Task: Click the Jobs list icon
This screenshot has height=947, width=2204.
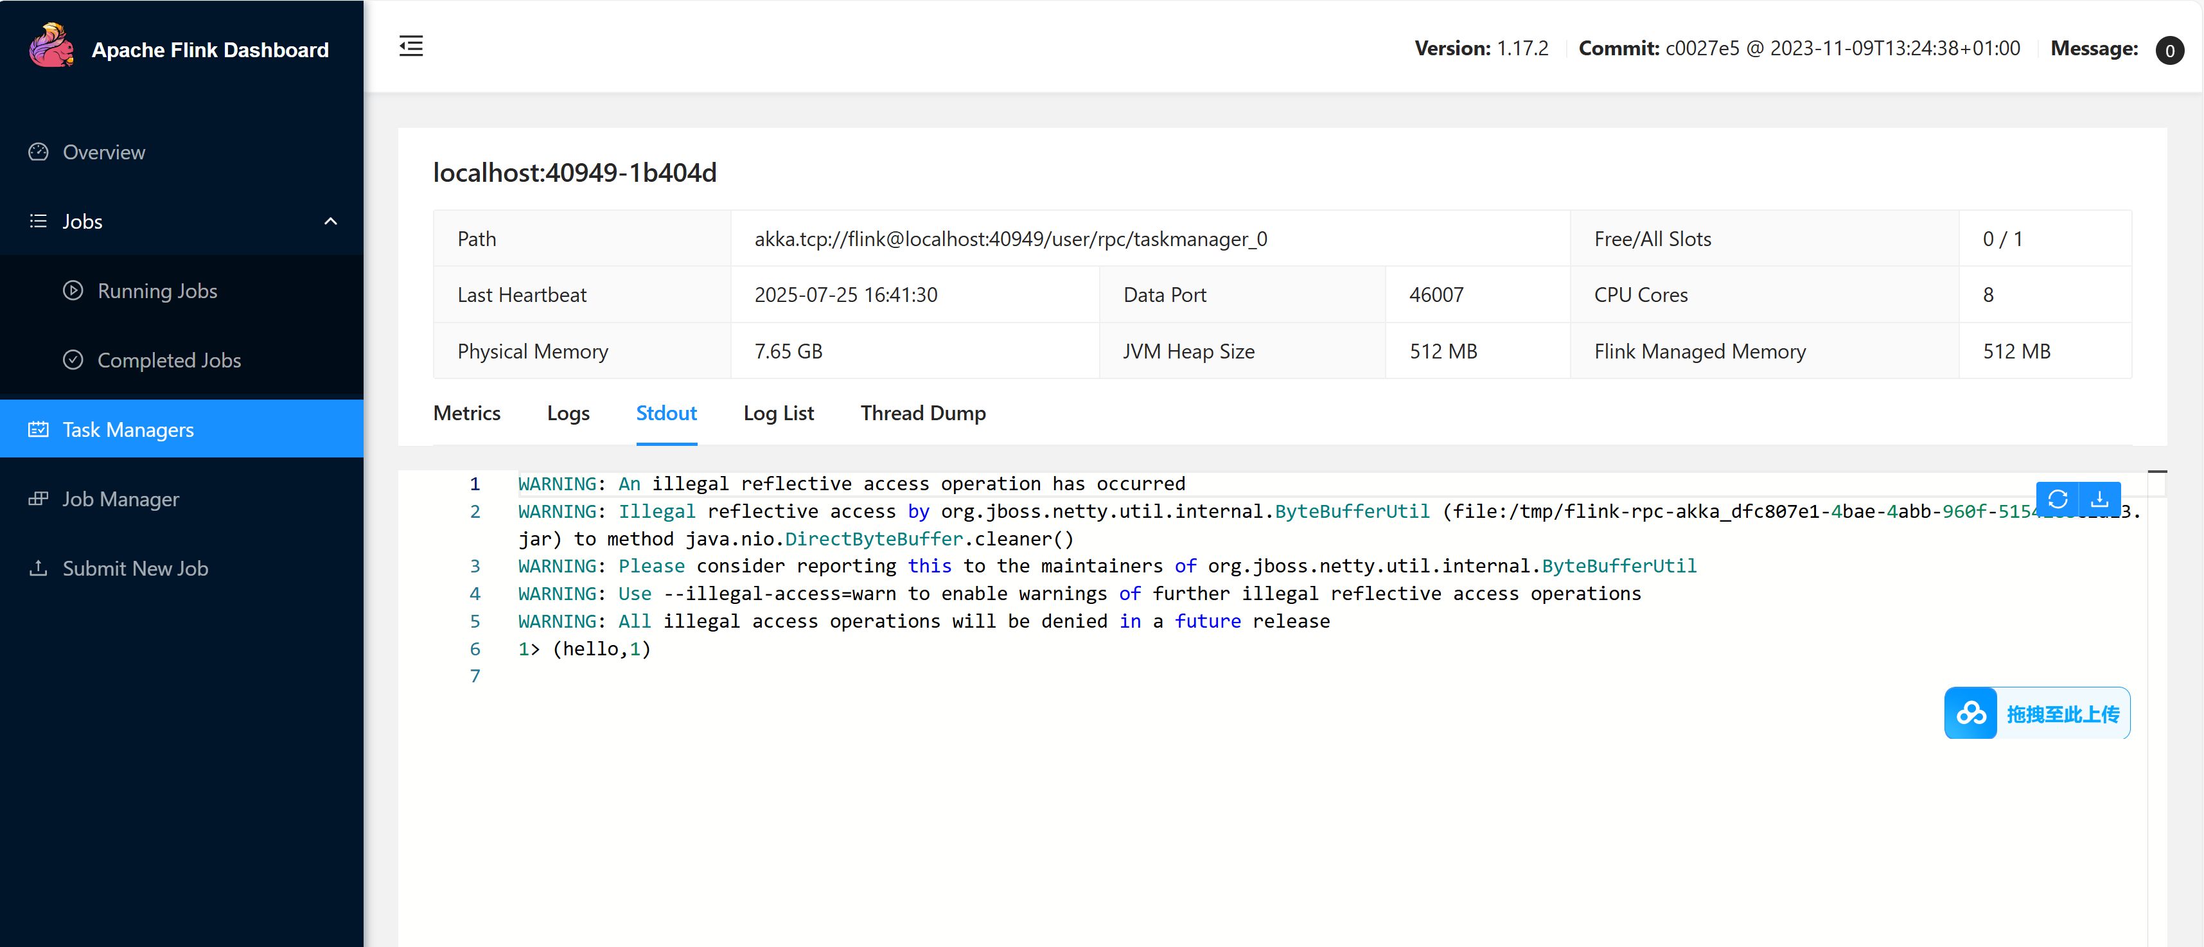Action: pos(39,221)
